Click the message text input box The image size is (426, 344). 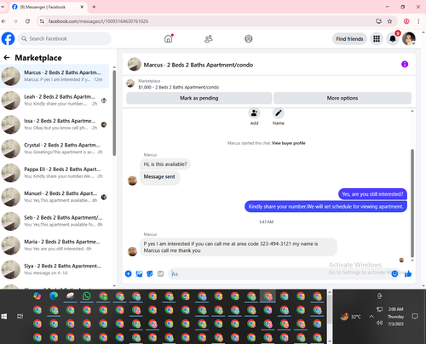coord(279,273)
